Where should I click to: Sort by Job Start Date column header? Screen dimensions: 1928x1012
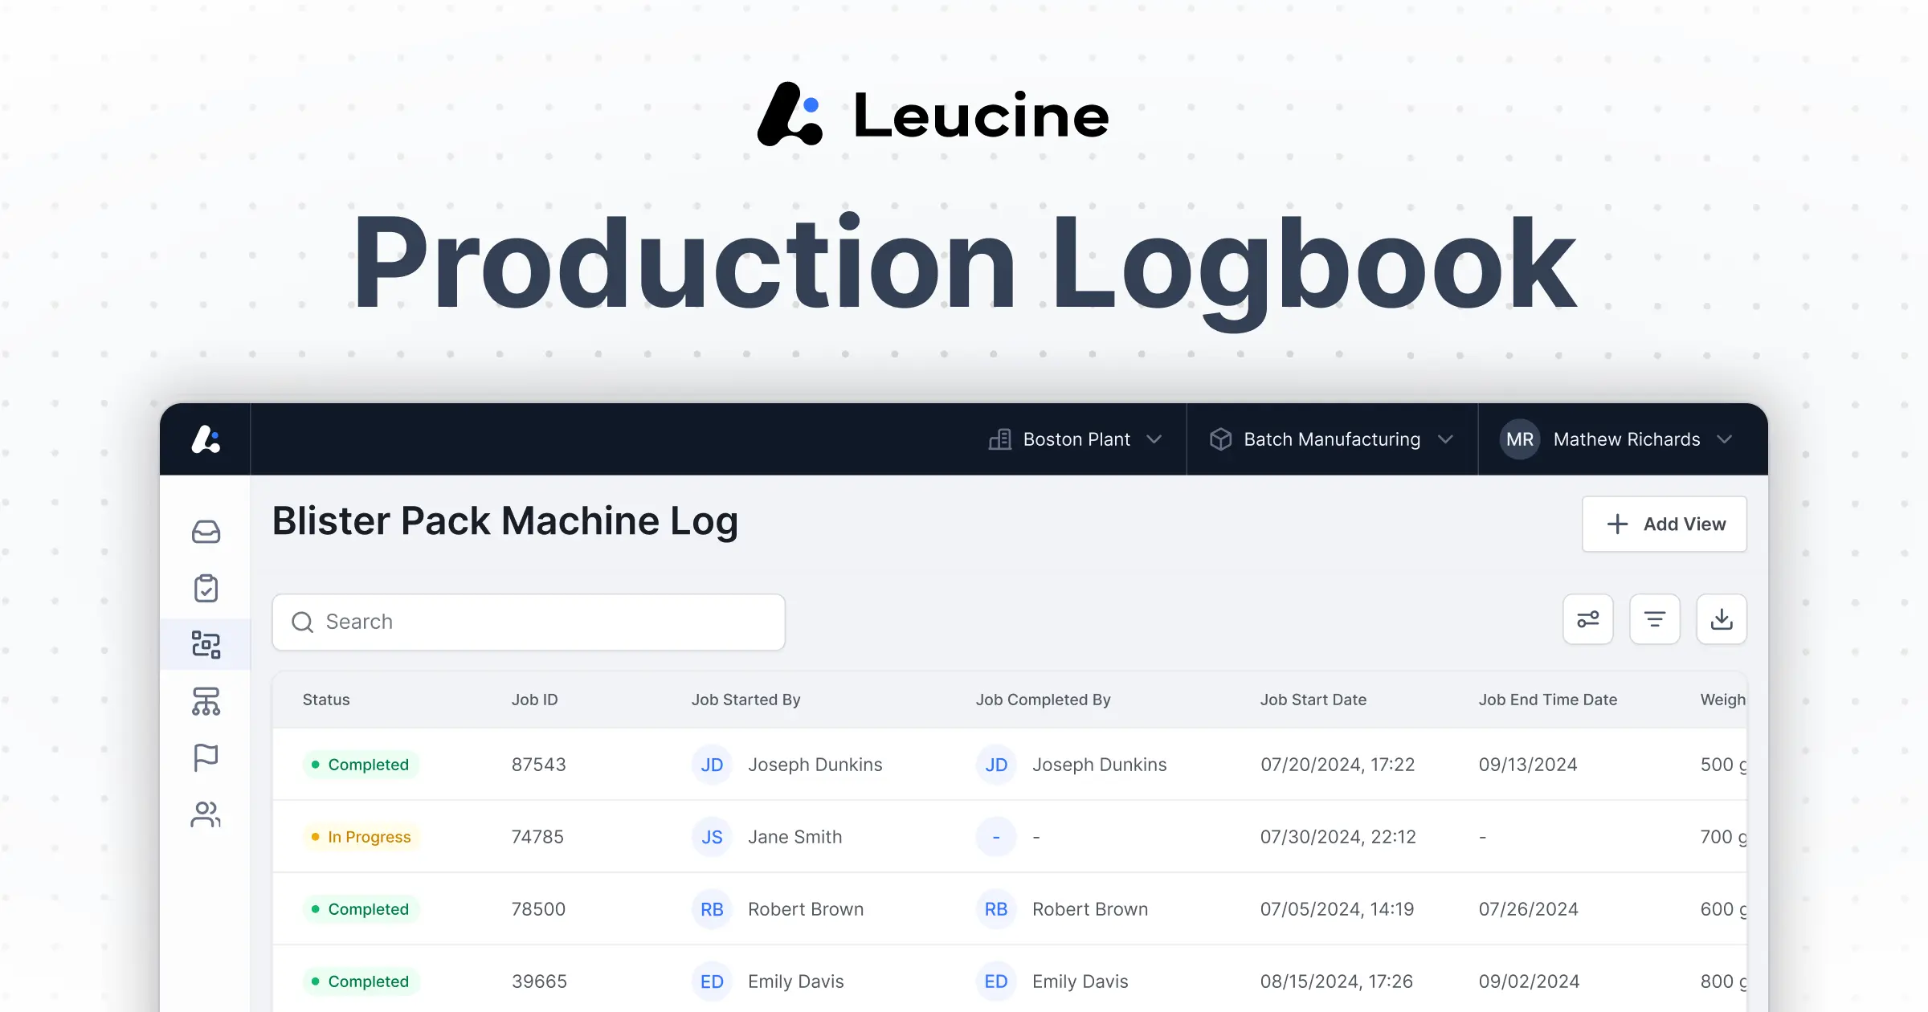(1313, 700)
